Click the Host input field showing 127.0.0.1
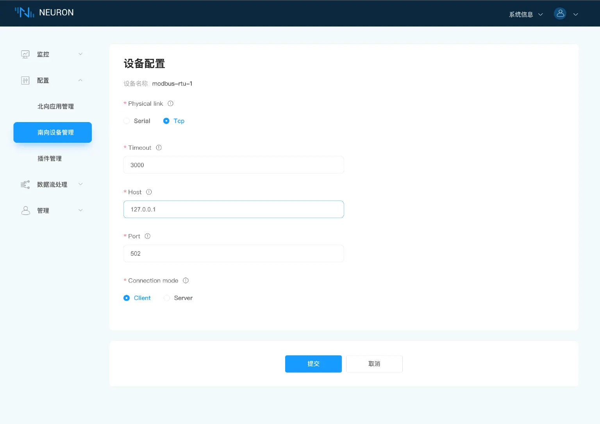The image size is (600, 424). pyautogui.click(x=233, y=209)
